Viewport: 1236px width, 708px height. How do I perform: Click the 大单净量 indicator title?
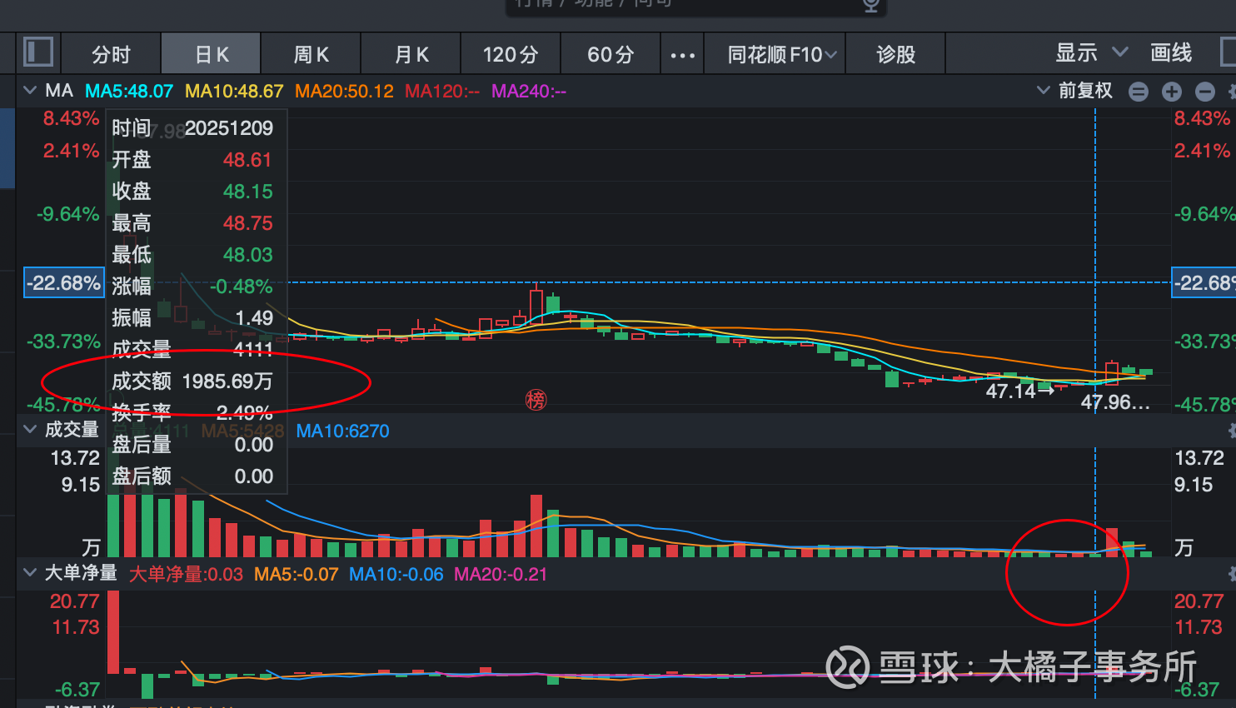click(x=81, y=573)
